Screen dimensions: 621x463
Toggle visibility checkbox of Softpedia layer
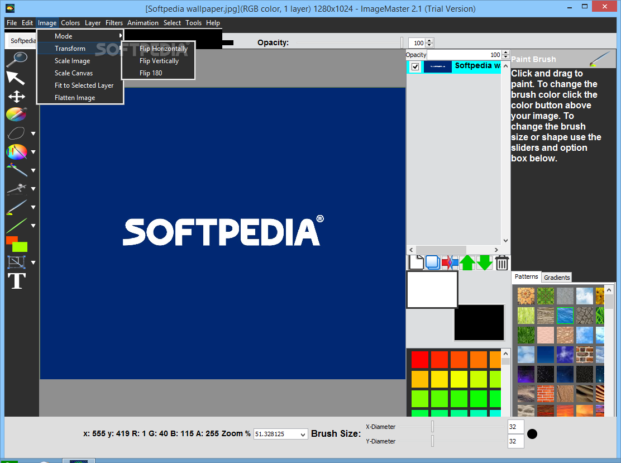pyautogui.click(x=415, y=66)
